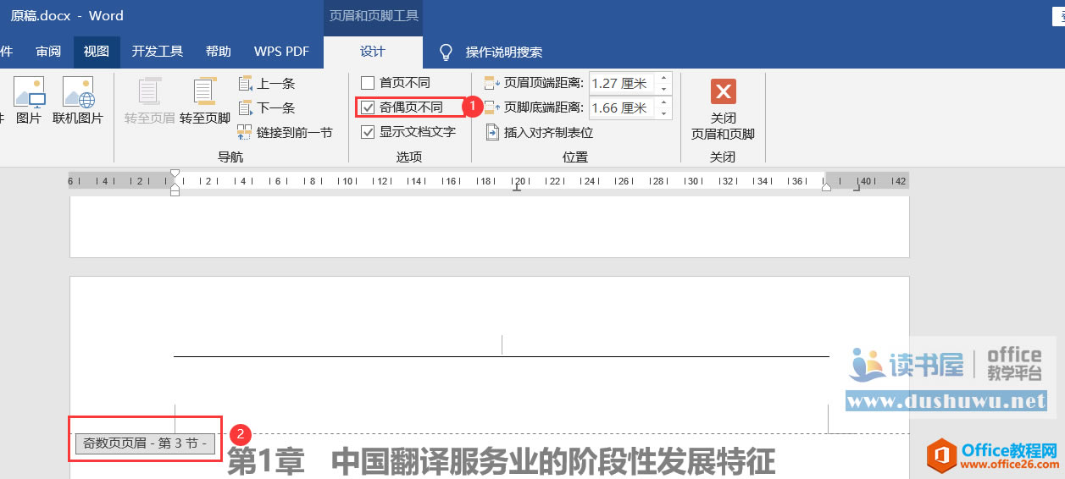Go to header with 转至页眉

(x=150, y=100)
